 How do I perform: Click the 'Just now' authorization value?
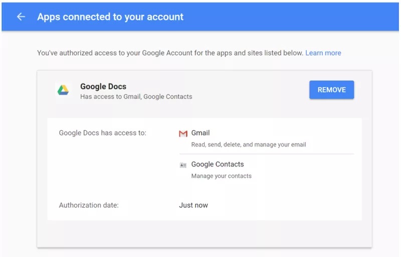click(193, 205)
